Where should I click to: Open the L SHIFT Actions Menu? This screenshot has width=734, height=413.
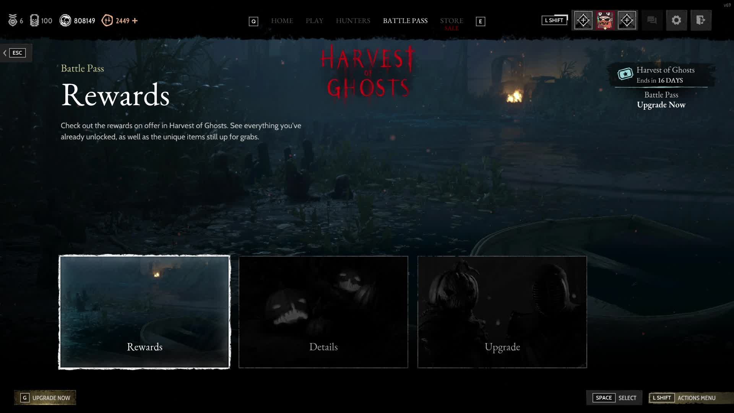click(x=684, y=398)
